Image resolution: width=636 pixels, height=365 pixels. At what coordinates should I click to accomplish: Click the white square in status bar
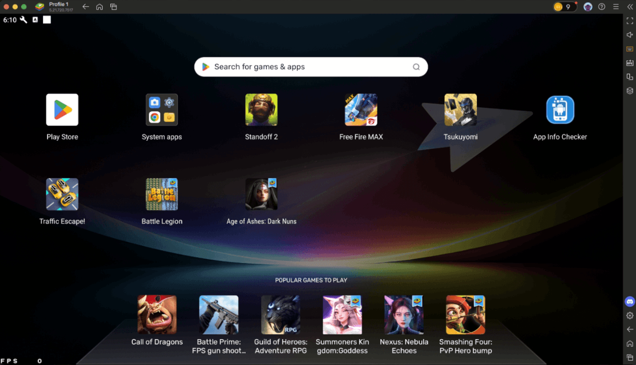click(x=47, y=20)
